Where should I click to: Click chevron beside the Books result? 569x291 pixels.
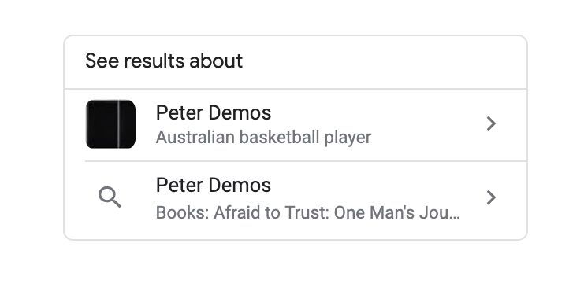(491, 197)
